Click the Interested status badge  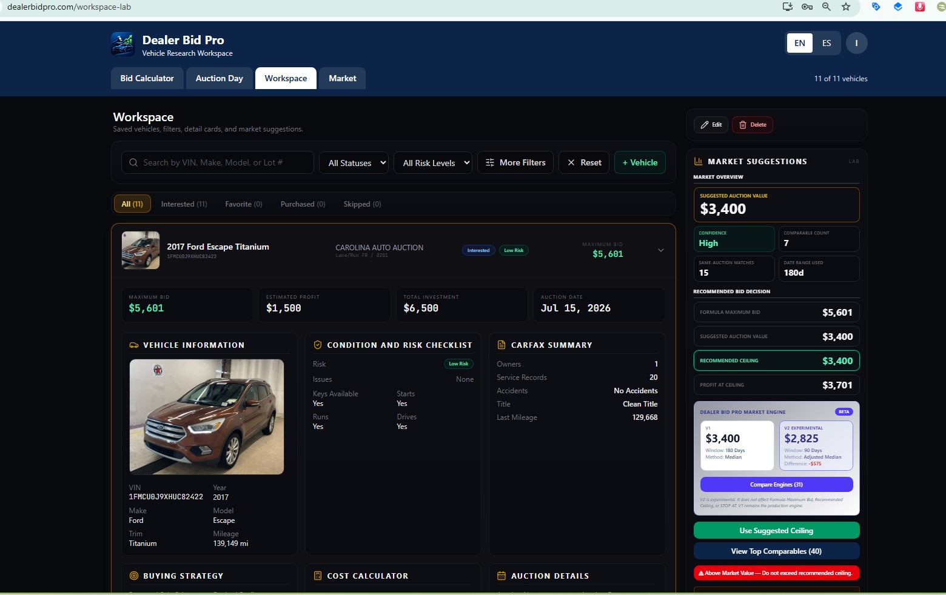click(478, 250)
